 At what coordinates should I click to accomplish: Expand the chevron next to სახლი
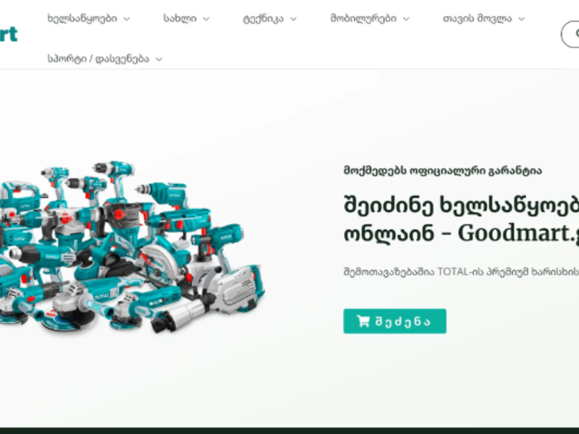206,19
